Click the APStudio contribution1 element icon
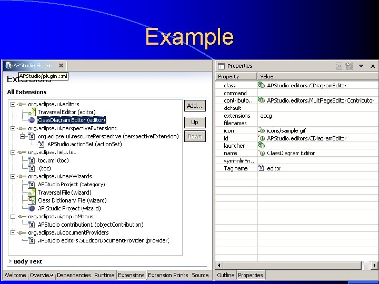Image resolution: width=379 pixels, height=284 pixels. (x=32, y=225)
